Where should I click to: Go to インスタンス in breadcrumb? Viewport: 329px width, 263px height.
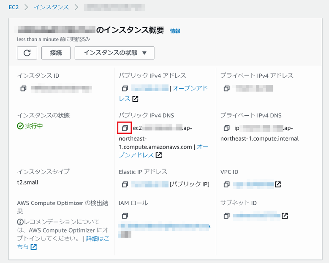[52, 7]
